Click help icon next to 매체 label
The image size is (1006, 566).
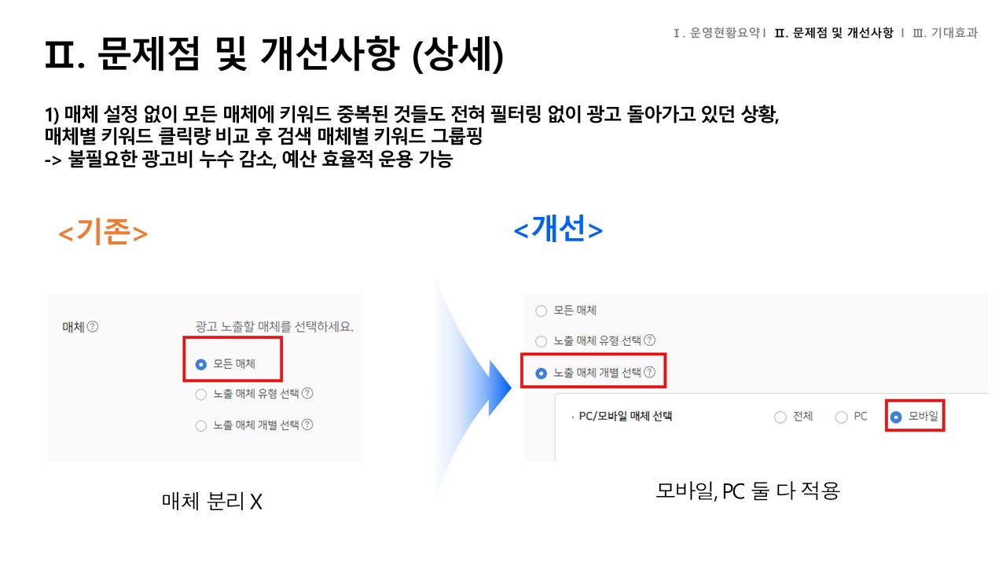click(93, 326)
